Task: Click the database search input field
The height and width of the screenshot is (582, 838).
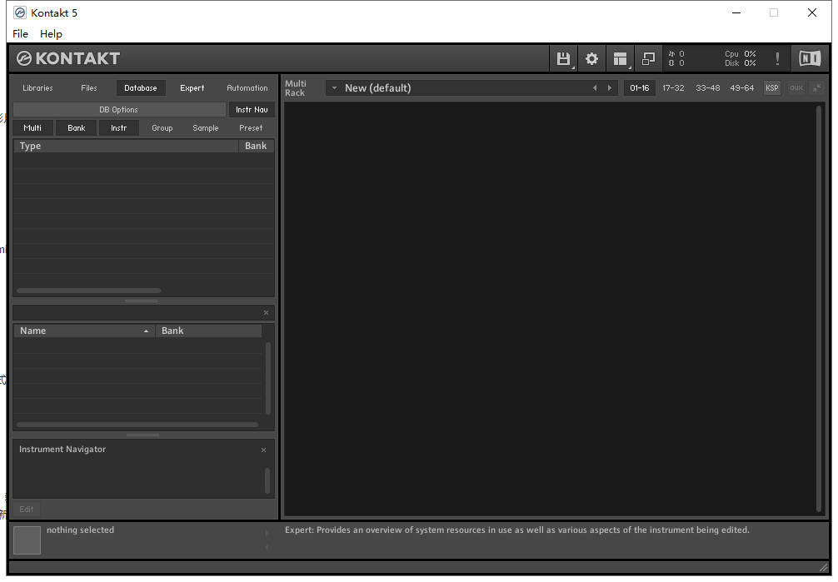Action: (137, 312)
